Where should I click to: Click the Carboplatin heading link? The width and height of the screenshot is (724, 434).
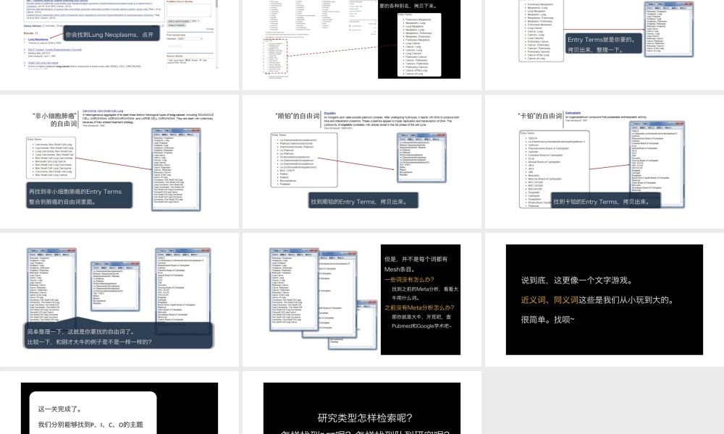573,113
